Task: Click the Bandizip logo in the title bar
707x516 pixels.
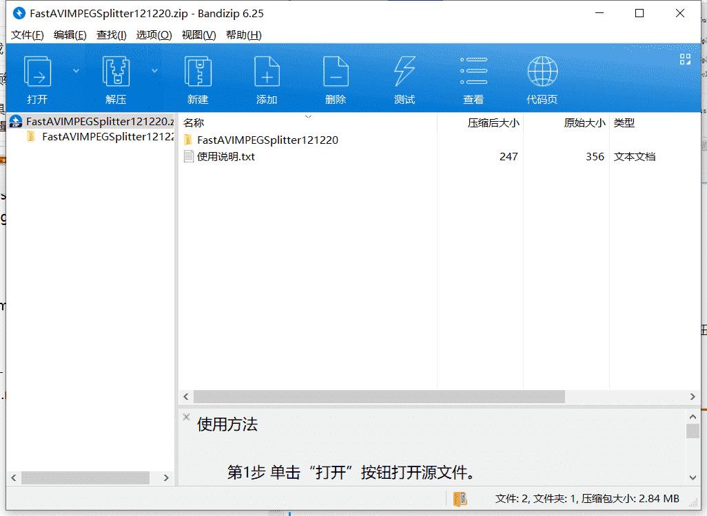Action: [19, 14]
